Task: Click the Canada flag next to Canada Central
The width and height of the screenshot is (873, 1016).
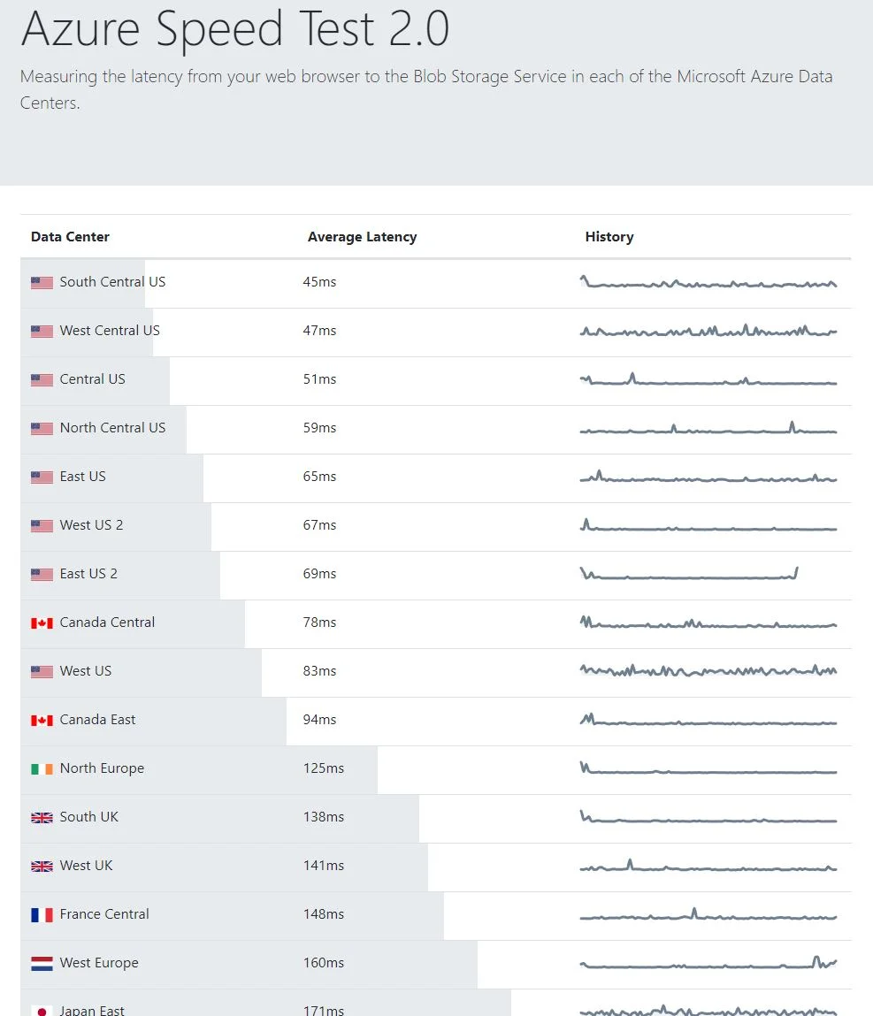Action: [42, 623]
